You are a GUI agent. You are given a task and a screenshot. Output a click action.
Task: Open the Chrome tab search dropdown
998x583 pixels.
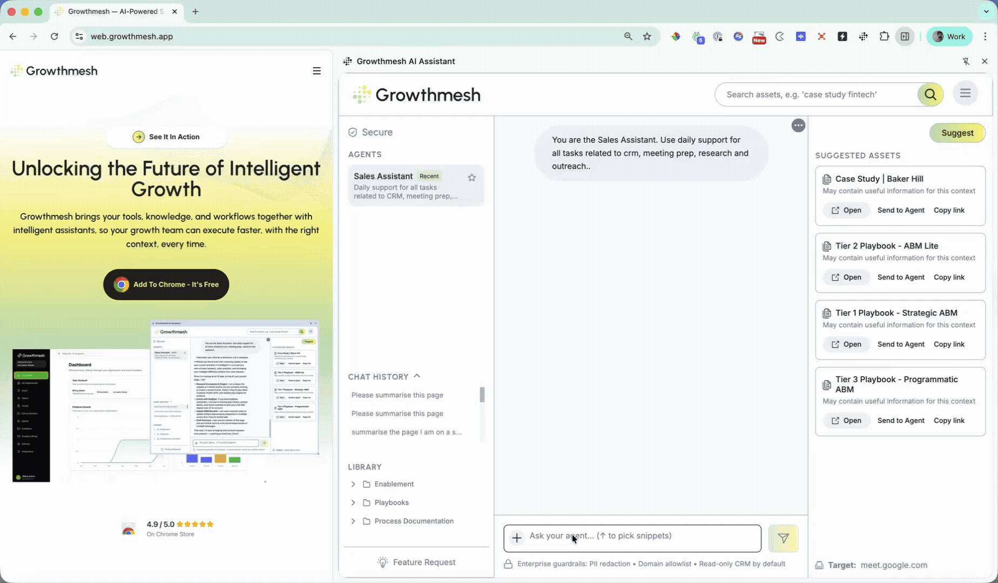pyautogui.click(x=987, y=11)
